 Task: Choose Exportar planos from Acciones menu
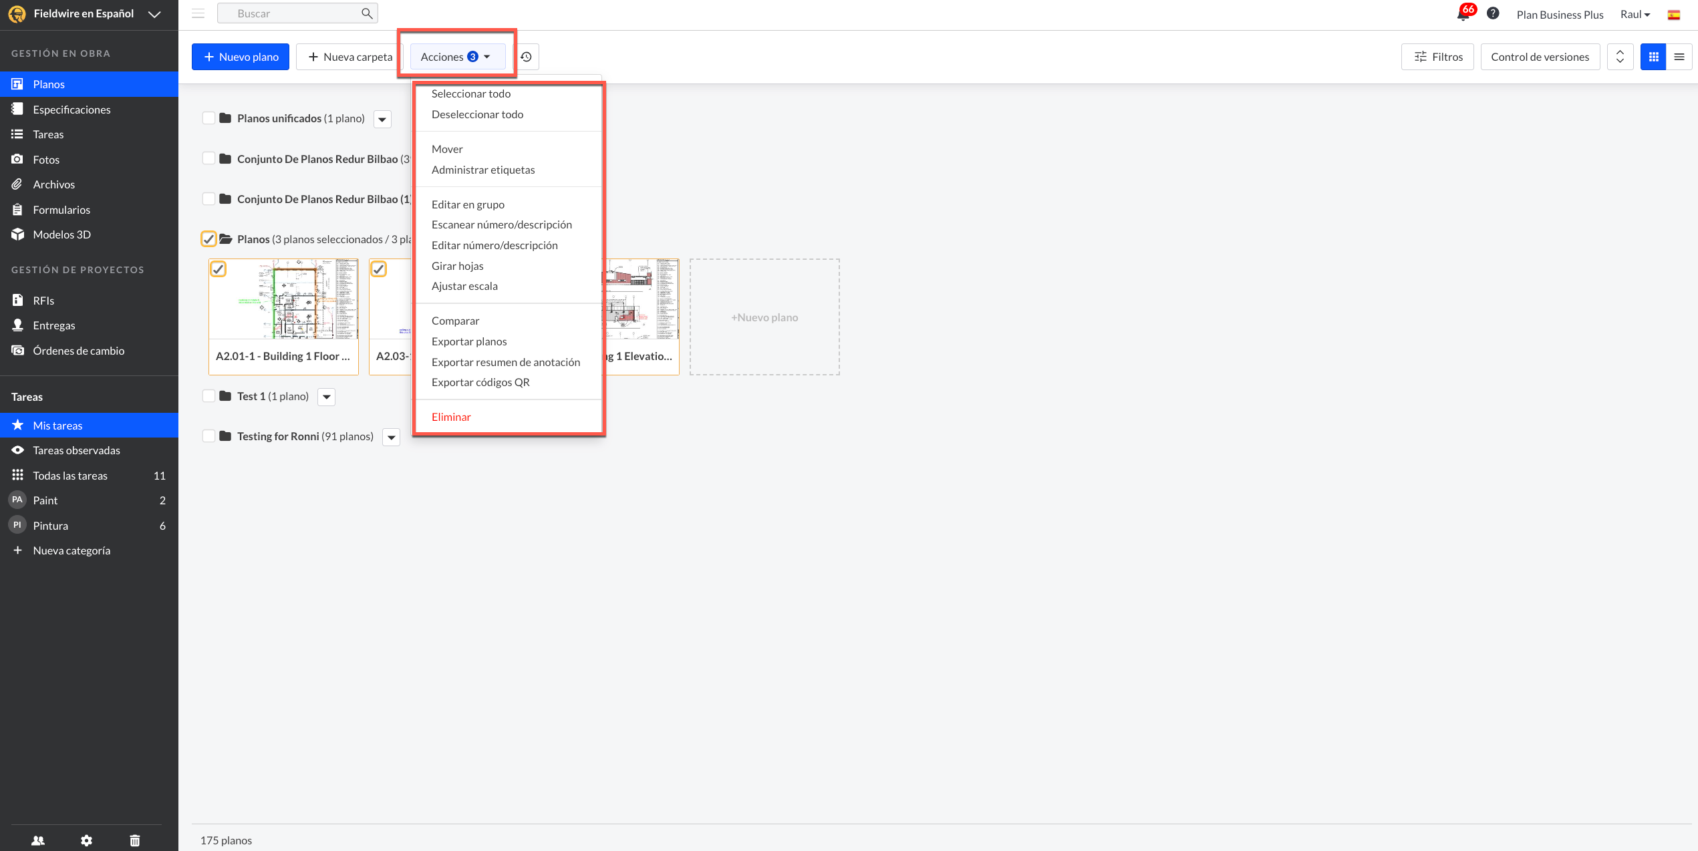click(469, 341)
